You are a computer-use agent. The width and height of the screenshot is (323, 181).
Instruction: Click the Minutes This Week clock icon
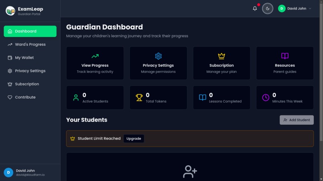266,97
